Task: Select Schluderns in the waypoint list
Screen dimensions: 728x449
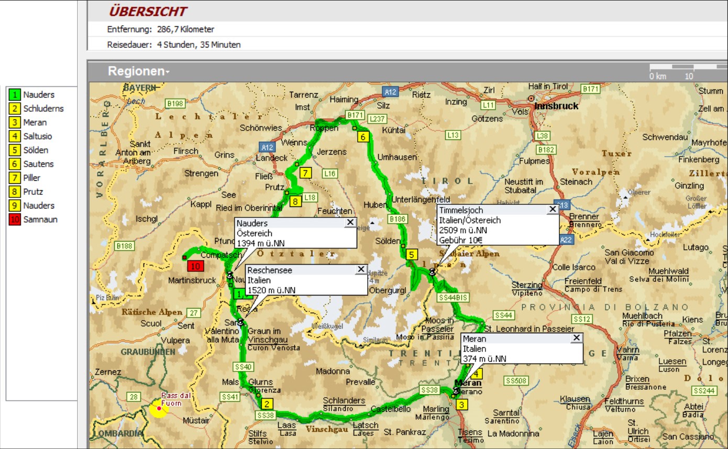Action: (43, 109)
